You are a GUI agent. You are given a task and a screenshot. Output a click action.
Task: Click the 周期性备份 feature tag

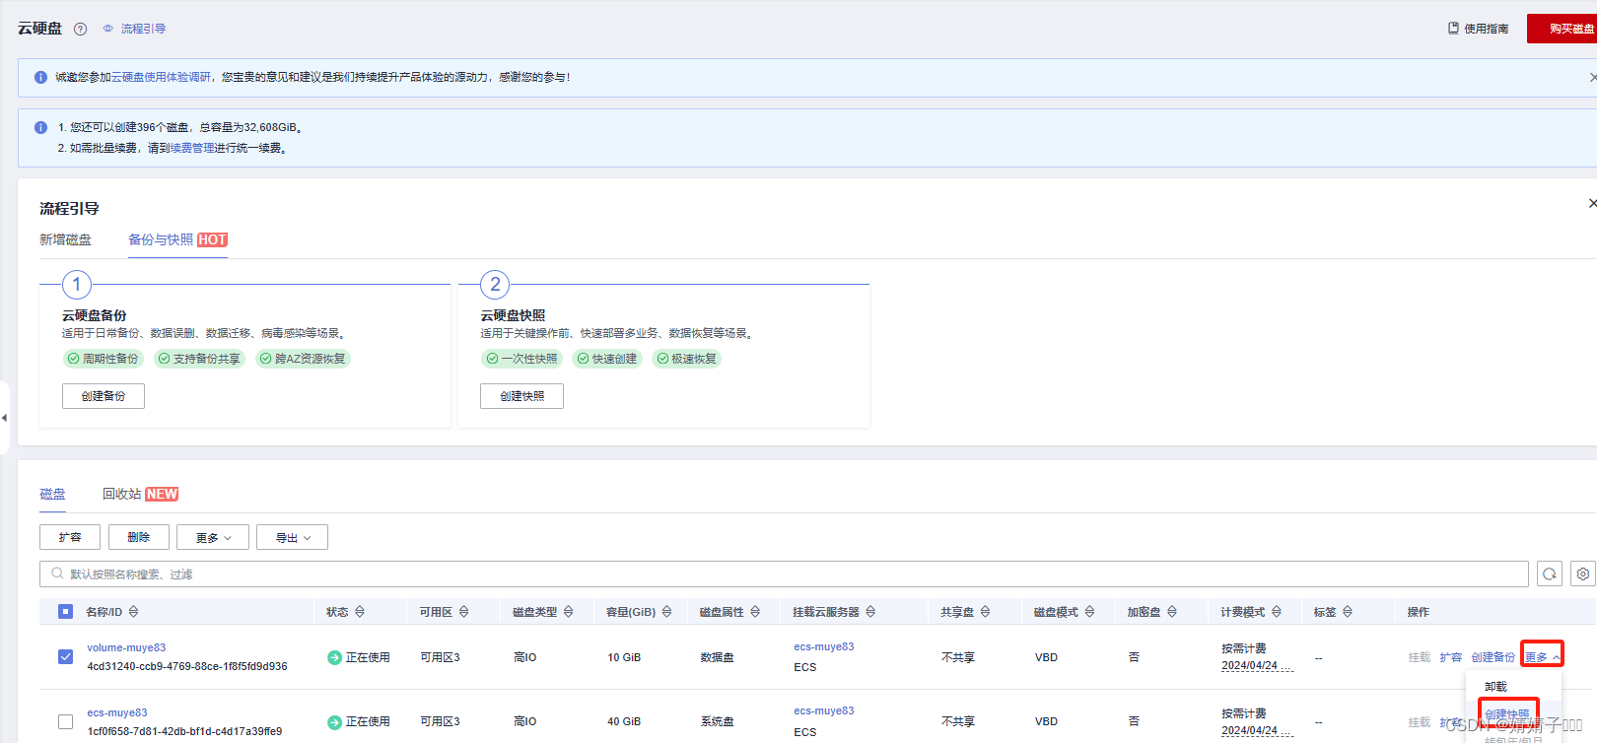click(x=104, y=359)
